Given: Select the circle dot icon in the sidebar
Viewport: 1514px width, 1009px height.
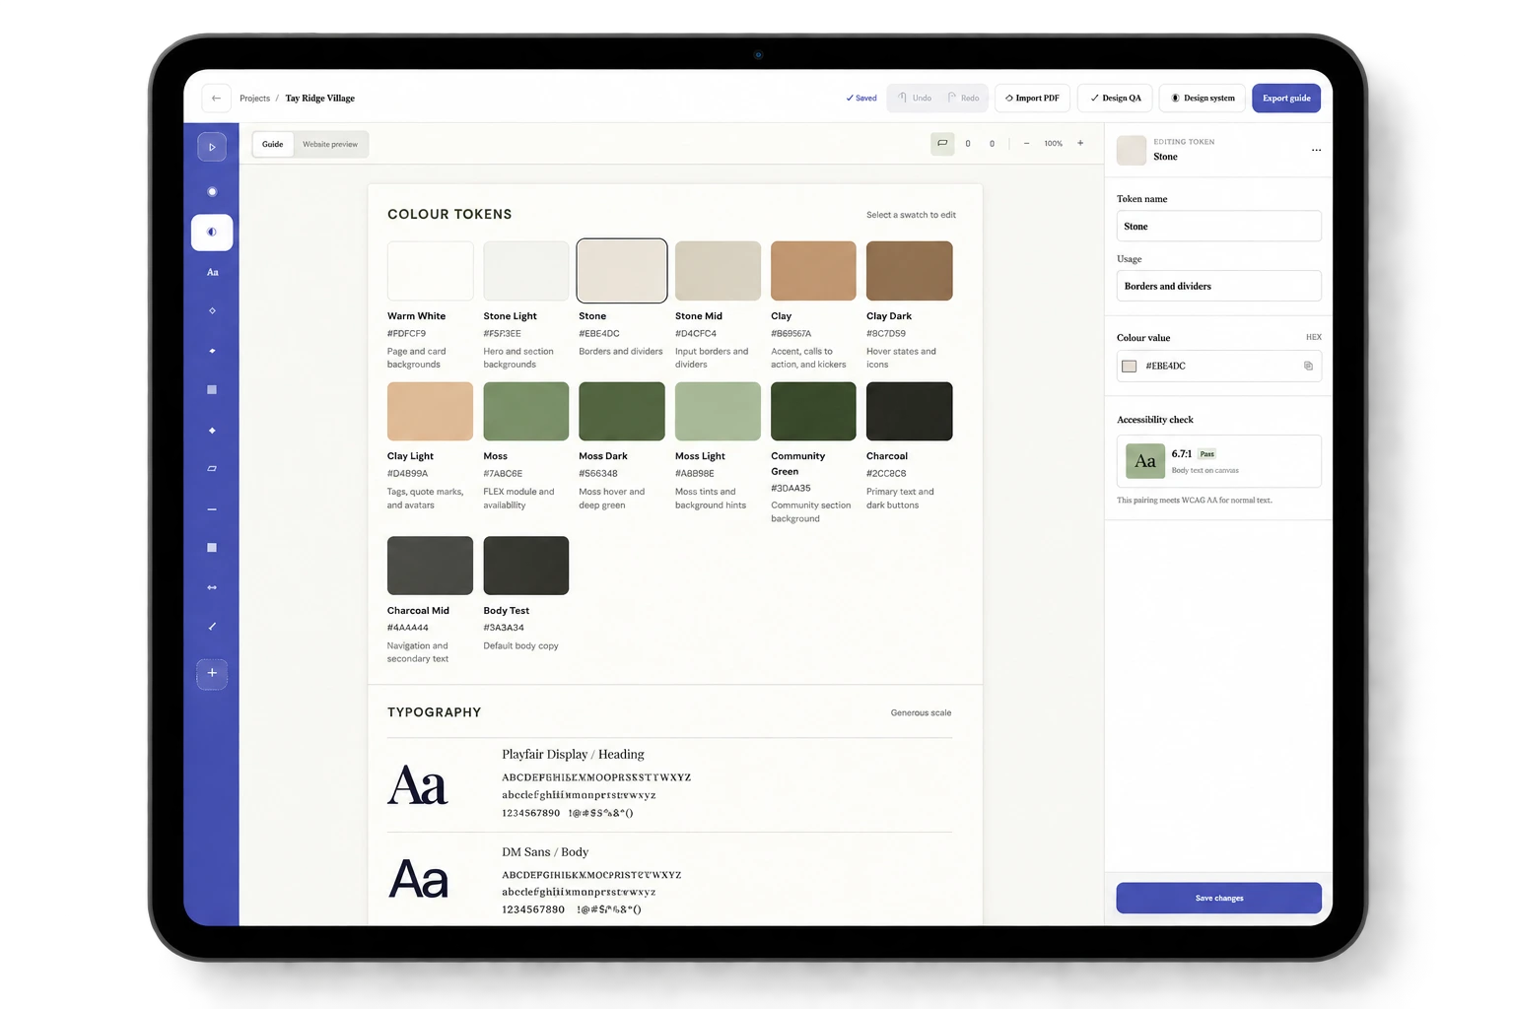Looking at the screenshot, I should point(212,192).
